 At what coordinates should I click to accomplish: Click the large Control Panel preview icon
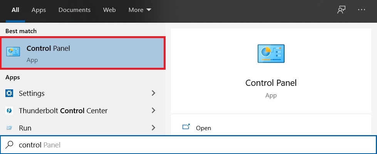pos(271,53)
